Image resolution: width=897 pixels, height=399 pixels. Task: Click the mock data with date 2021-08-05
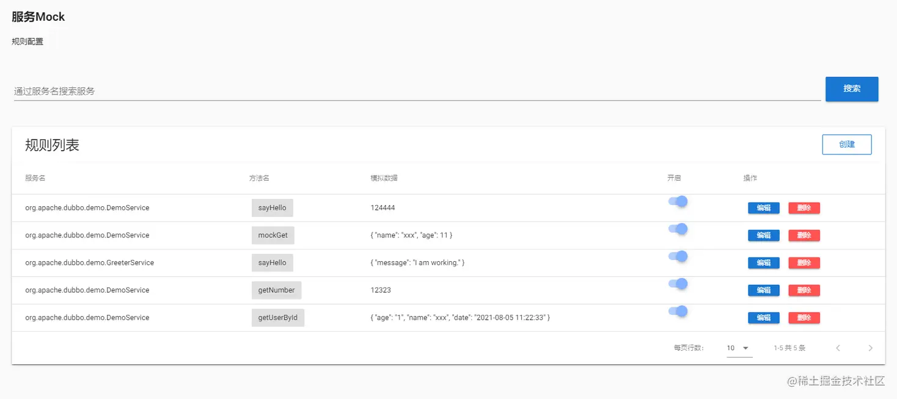tap(460, 318)
